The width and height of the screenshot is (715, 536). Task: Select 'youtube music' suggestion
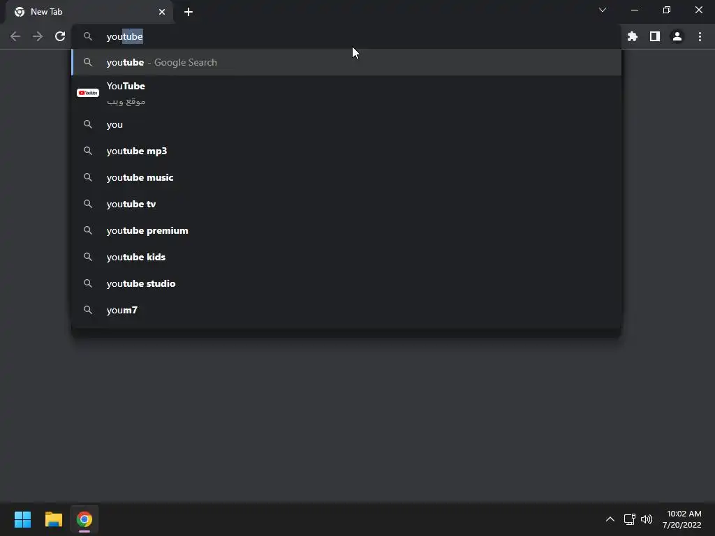point(346,177)
